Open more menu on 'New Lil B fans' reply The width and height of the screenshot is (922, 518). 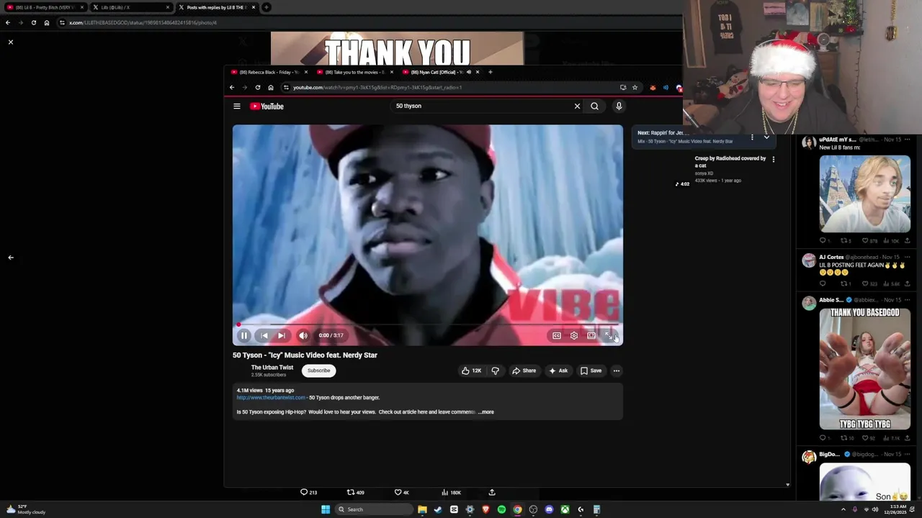pos(907,140)
